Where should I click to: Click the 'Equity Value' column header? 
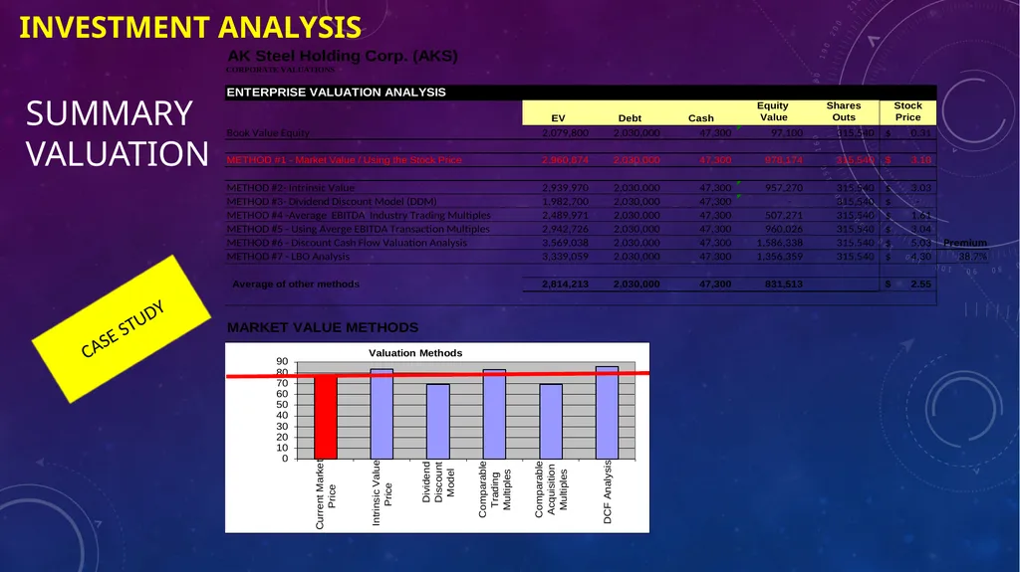click(773, 111)
